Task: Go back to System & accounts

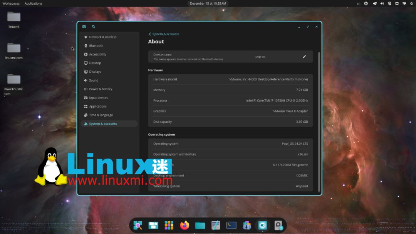Action: tap(164, 34)
